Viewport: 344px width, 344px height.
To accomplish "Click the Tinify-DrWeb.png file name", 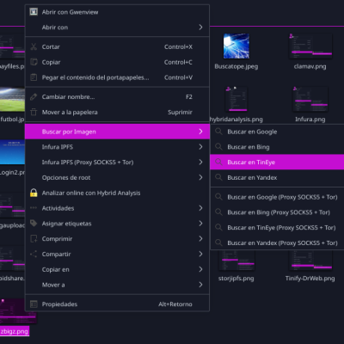I will point(310,279).
